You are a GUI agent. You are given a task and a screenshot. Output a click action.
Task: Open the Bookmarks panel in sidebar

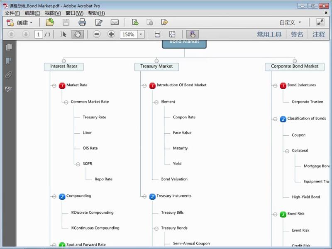(x=8, y=61)
